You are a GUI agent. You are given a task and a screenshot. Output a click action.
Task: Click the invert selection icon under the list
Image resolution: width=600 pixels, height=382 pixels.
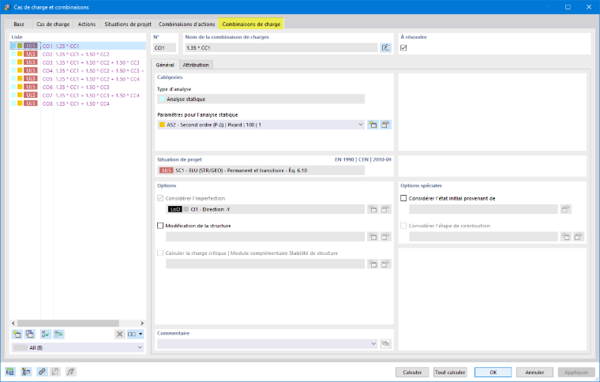[x=58, y=334]
